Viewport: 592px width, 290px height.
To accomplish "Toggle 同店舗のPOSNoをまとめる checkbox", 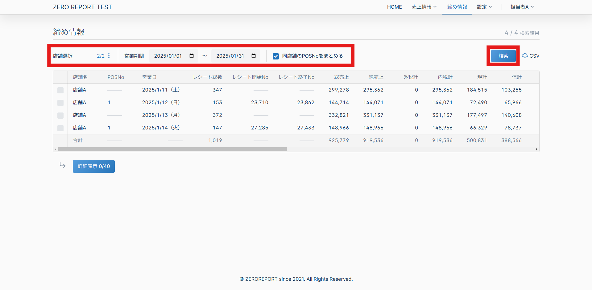I will [x=276, y=56].
